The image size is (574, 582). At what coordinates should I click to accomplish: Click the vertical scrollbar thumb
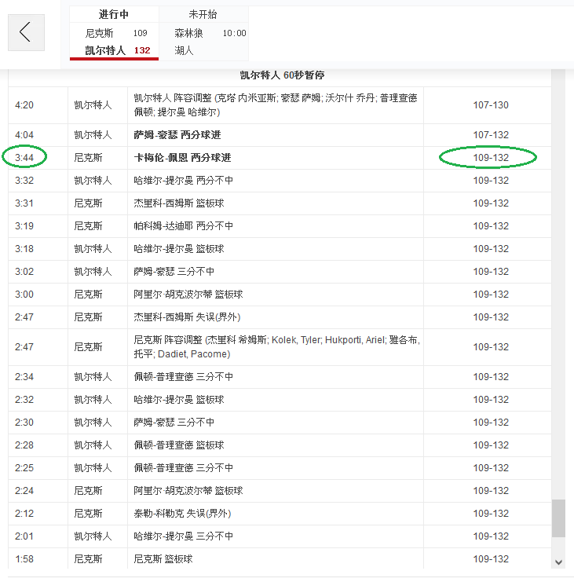pyautogui.click(x=558, y=518)
